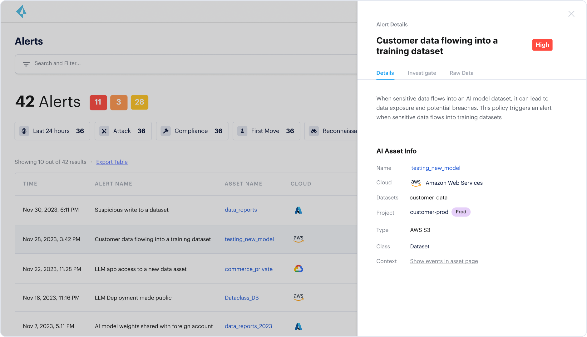Toggle the Compliance category filter
587x337 pixels.
[192, 131]
